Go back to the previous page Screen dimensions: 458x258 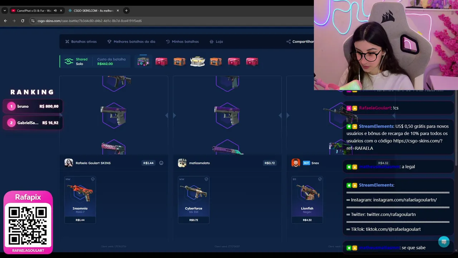point(5,21)
